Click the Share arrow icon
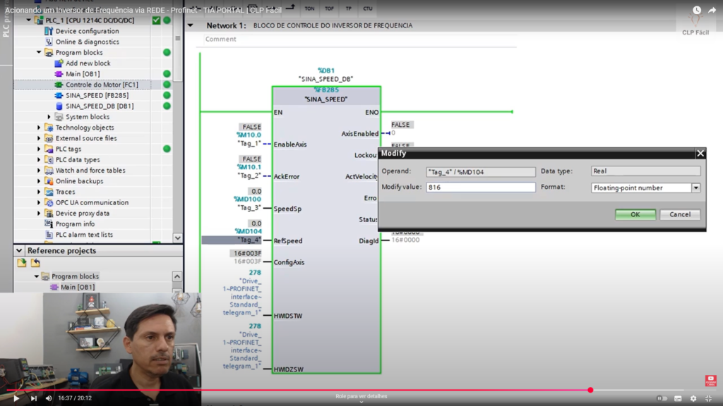Screen dimensions: 723x406 tap(712, 10)
